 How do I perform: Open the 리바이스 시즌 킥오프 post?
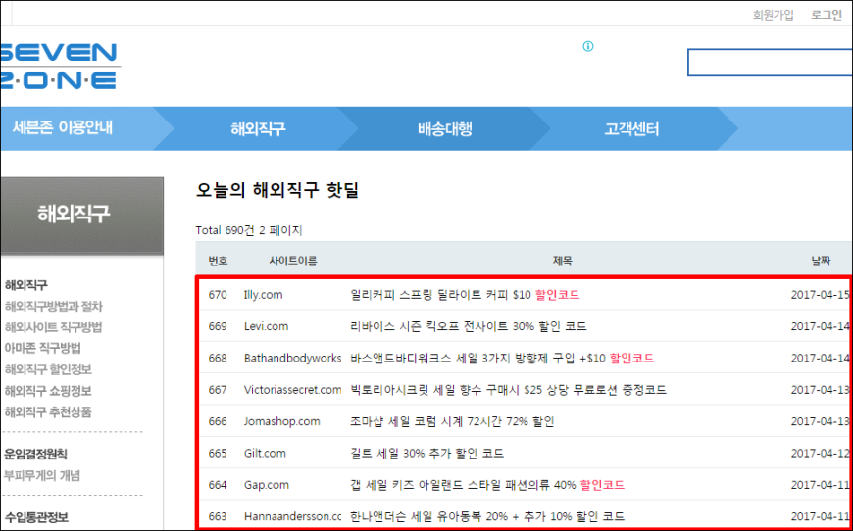469,326
